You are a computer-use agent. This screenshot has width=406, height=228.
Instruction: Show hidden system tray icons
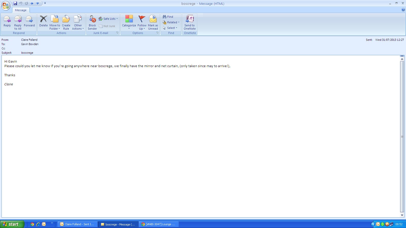click(373, 224)
